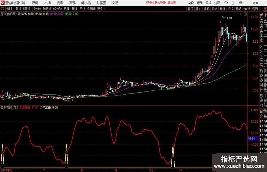Open the 资讯 menu
Screen dimensions: 267x172
coord(60,3)
